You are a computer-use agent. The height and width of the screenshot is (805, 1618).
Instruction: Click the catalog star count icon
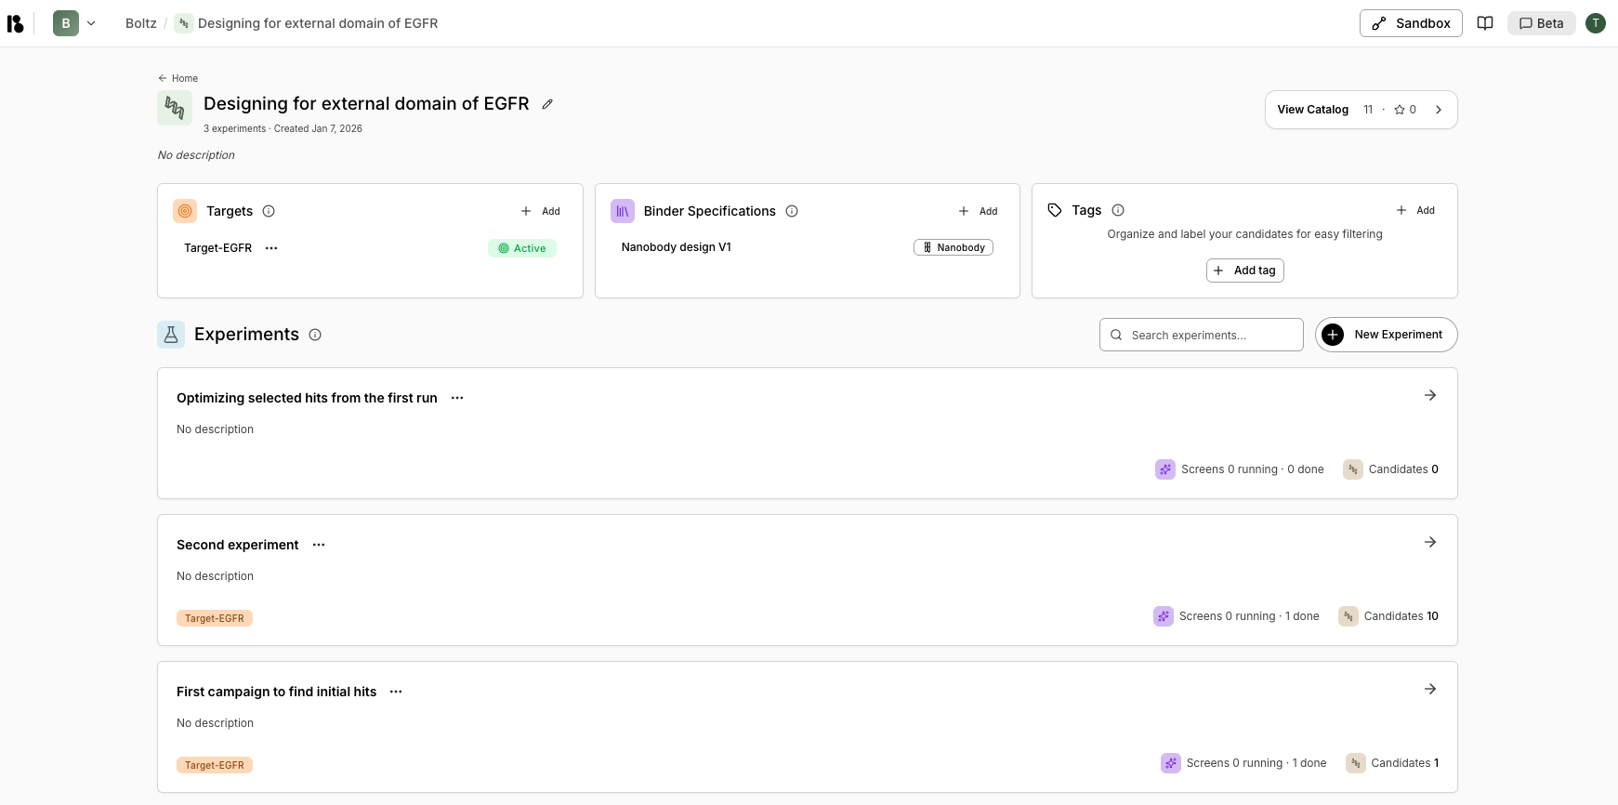tap(1400, 110)
